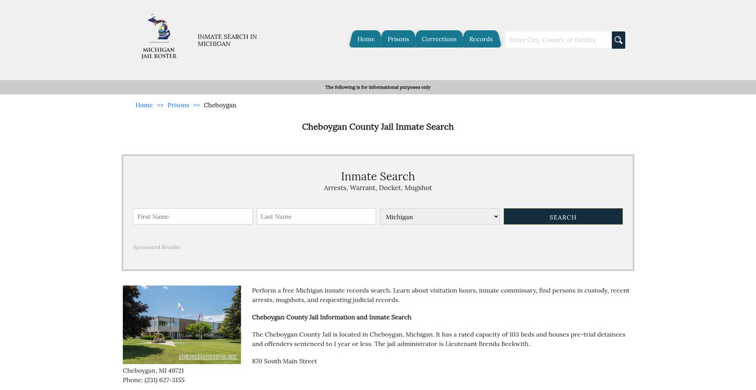This screenshot has width=756, height=390.
Task: Click the 'Inmate Search in Michigan' header text
Action: pyautogui.click(x=227, y=40)
